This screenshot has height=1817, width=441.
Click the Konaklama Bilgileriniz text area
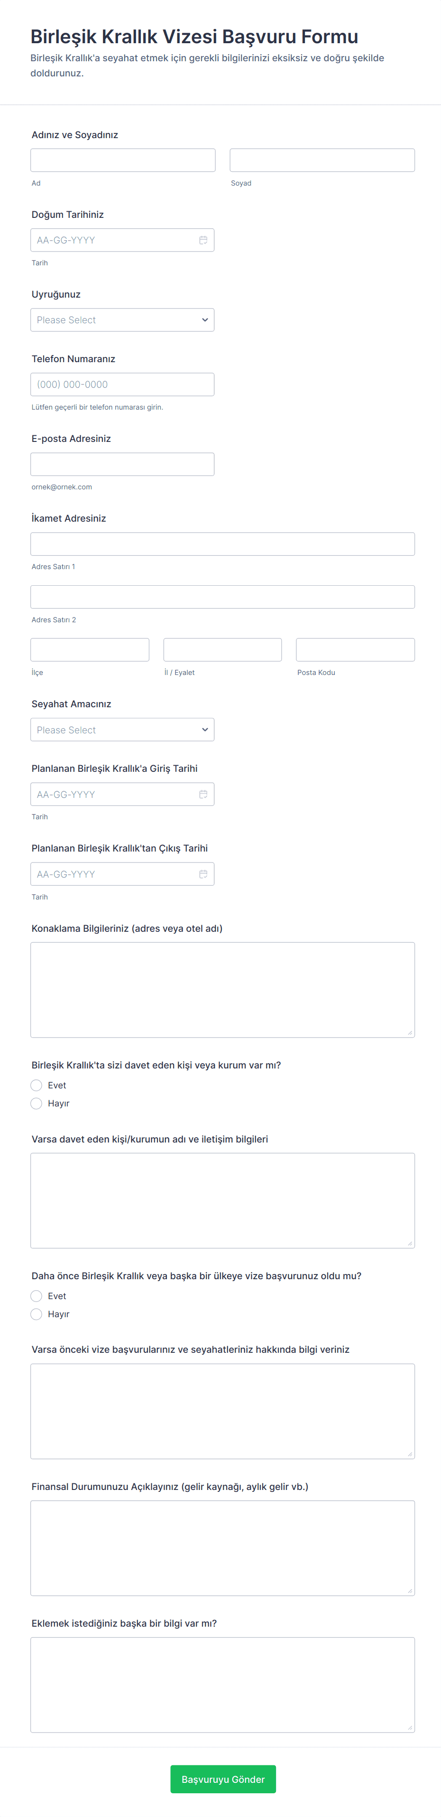[x=222, y=990]
